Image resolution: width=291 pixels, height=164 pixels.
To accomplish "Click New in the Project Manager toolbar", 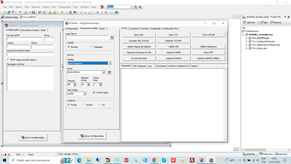I will [x=264, y=23].
